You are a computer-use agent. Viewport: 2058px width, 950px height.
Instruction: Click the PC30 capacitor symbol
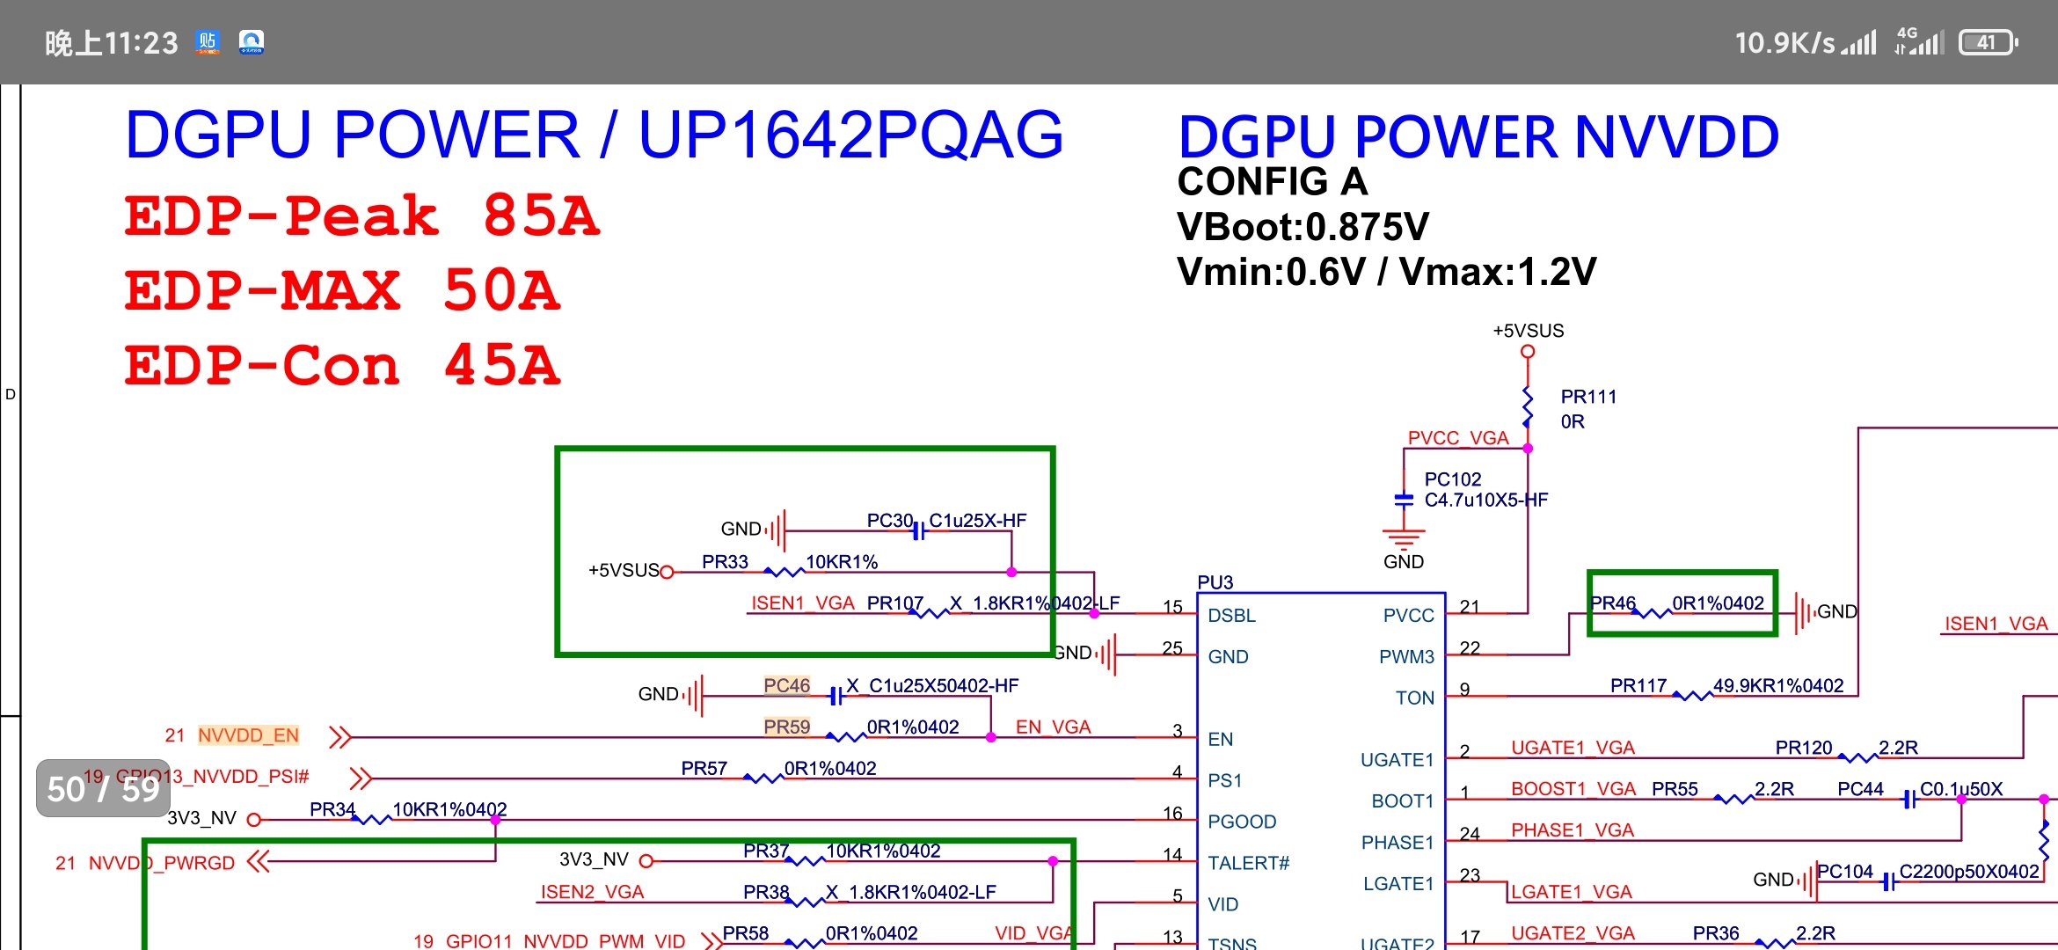pos(918,530)
